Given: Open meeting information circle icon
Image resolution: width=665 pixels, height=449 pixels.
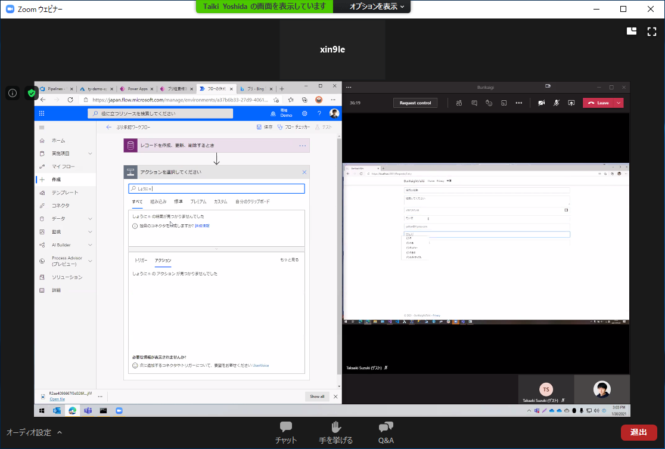Looking at the screenshot, I should 13,93.
